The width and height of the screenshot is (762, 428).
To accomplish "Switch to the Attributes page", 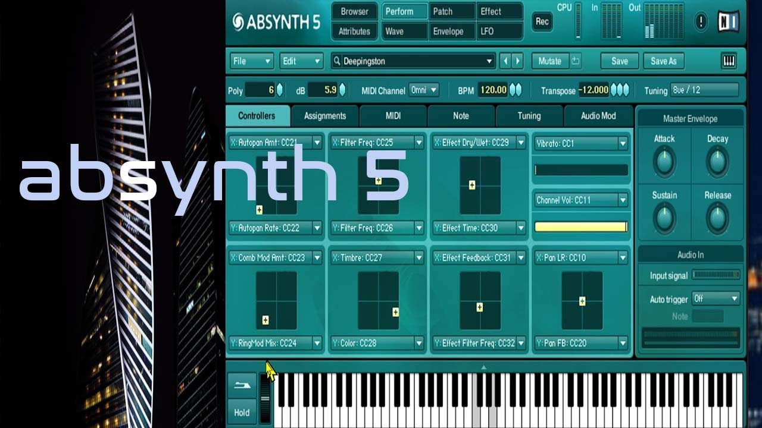I will pyautogui.click(x=354, y=32).
